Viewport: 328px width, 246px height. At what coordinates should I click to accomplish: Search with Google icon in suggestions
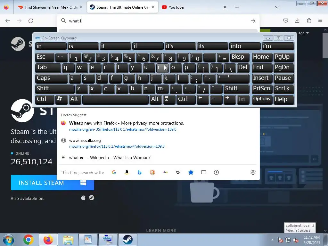[x=114, y=172]
